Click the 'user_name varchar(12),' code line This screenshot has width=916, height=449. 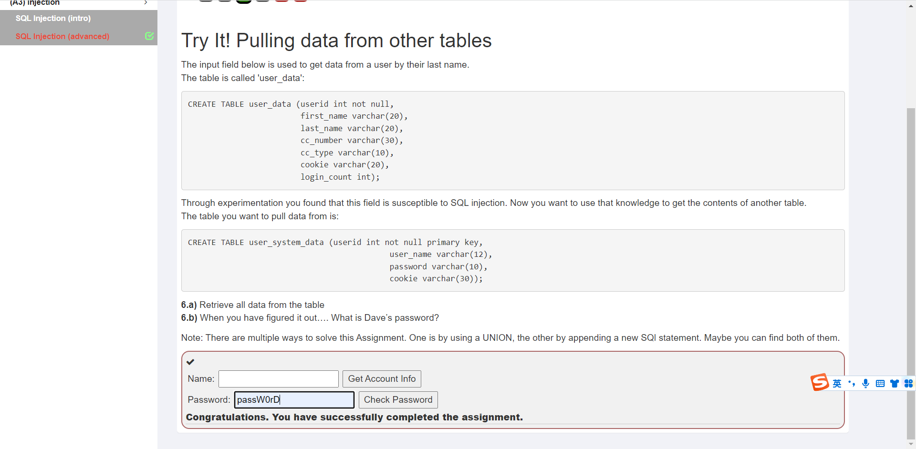(x=441, y=255)
